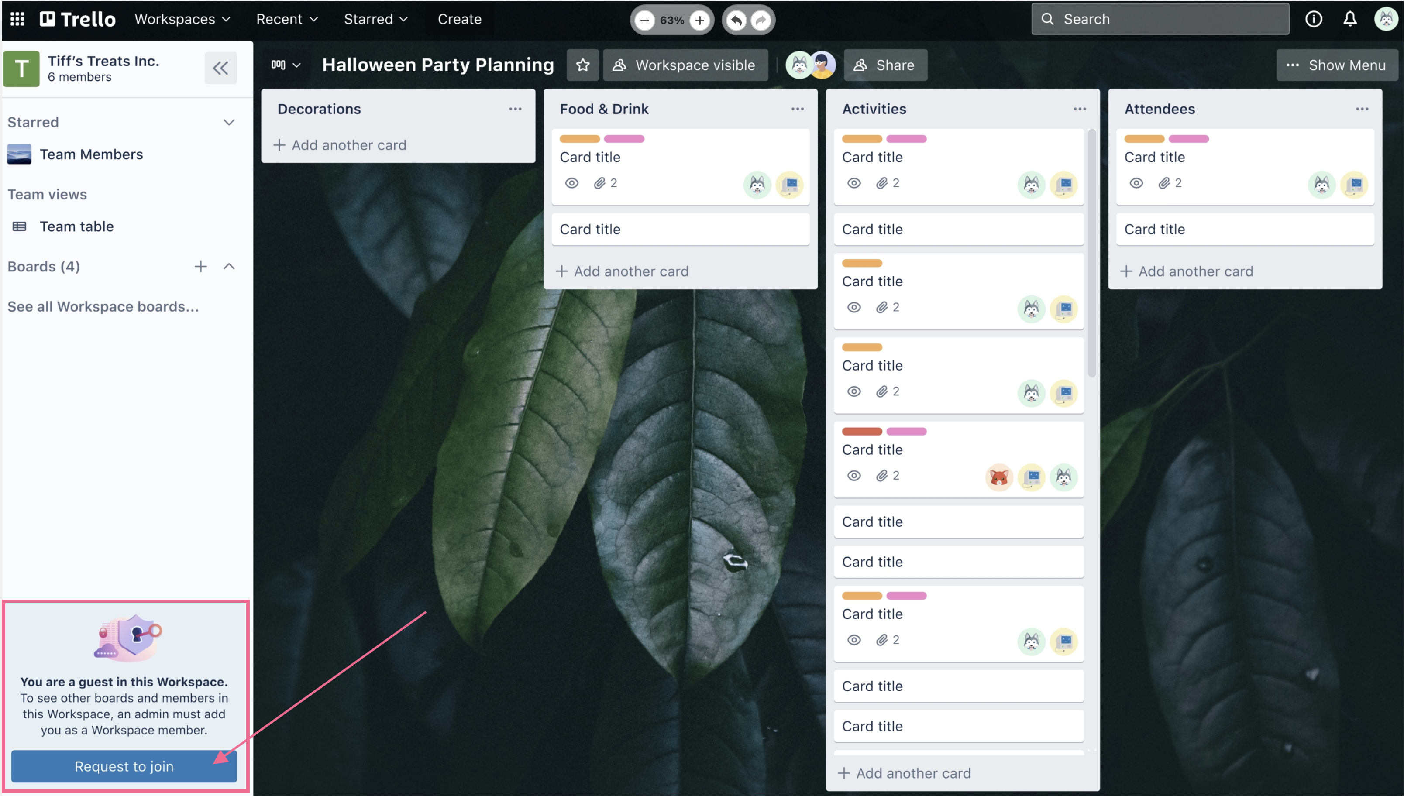Collapse the Starred sidebar section
1404x796 pixels.
228,122
